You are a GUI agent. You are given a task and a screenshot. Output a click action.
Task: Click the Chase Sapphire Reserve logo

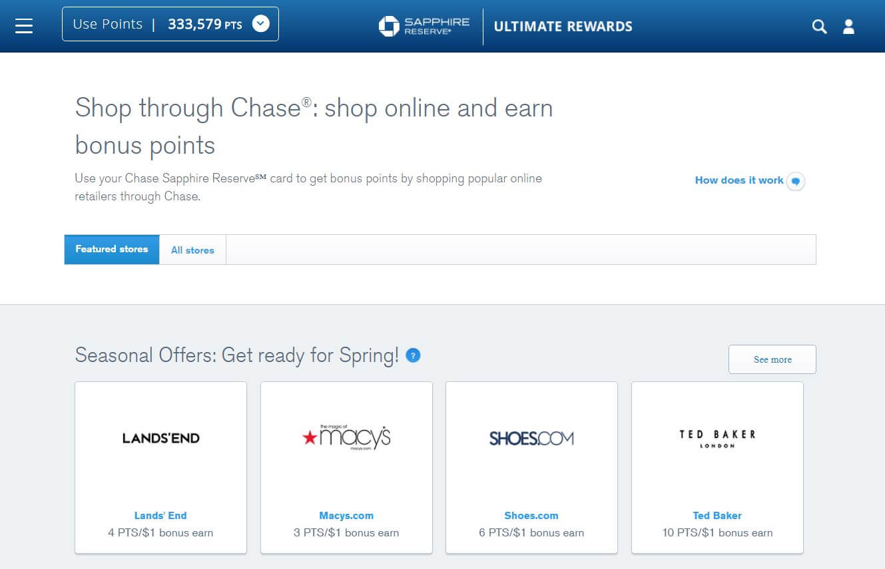[424, 26]
